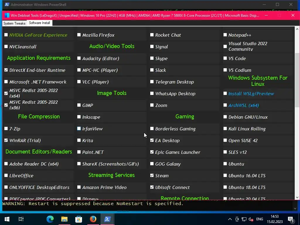300x225 pixels.
Task: Check Visual Studio 2022 Community
Action: (225, 47)
